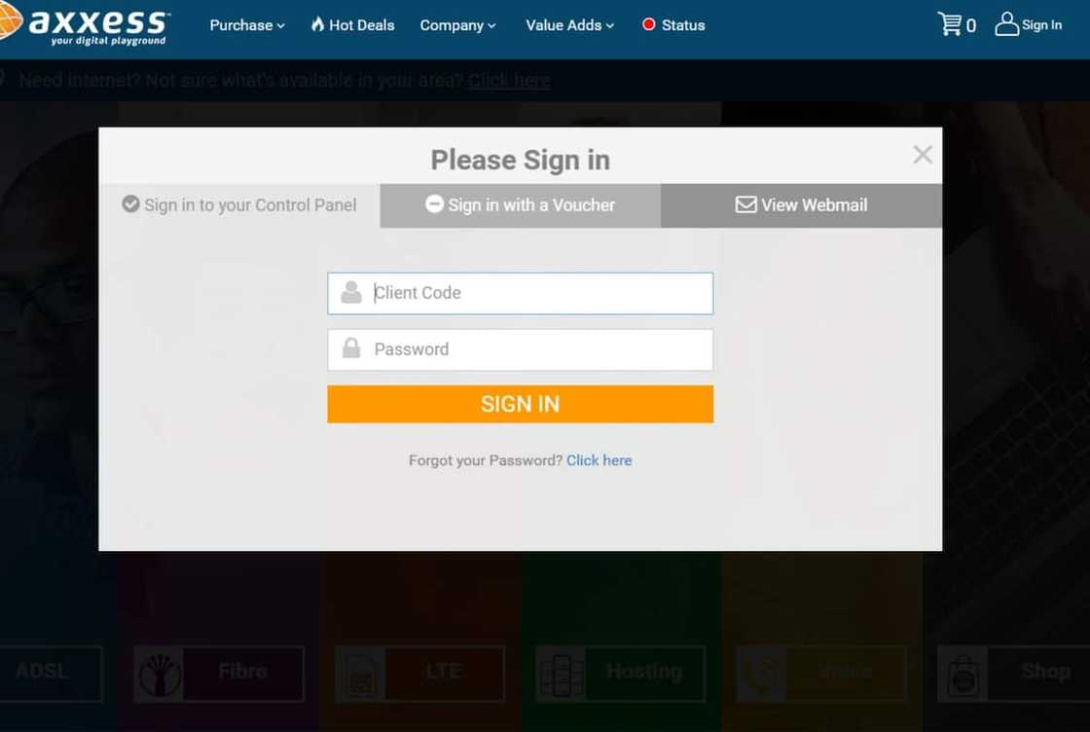The height and width of the screenshot is (732, 1090).
Task: Expand the Value Adds dropdown
Action: (x=569, y=25)
